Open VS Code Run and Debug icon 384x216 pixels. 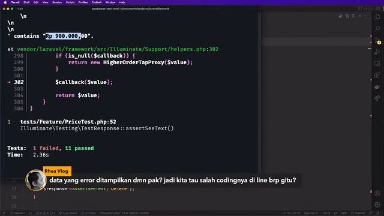[x=377, y=52]
